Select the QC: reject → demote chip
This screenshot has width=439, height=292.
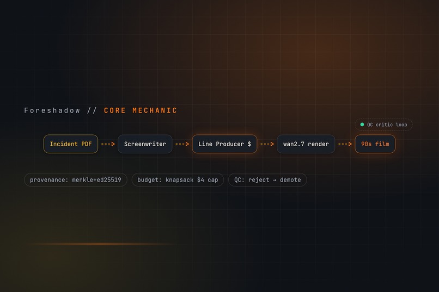pos(267,179)
